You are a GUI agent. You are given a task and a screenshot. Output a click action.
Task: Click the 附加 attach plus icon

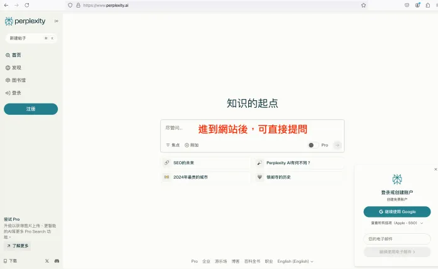coord(187,145)
